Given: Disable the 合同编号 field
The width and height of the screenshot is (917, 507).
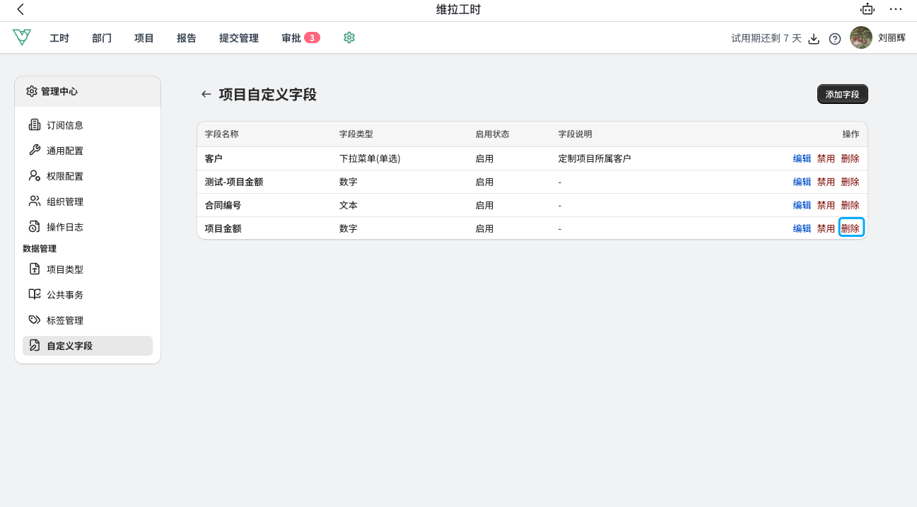Looking at the screenshot, I should 825,205.
